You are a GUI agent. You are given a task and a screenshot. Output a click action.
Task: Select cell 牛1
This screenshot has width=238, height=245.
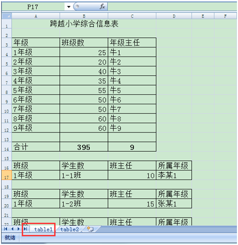[x=132, y=52]
